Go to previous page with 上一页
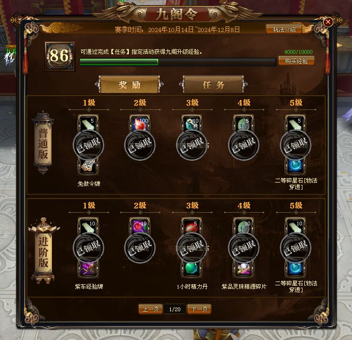Viewport: 352px width, 340px height. pos(151,309)
